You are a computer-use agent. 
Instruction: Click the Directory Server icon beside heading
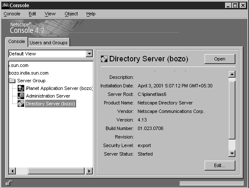tap(104, 59)
